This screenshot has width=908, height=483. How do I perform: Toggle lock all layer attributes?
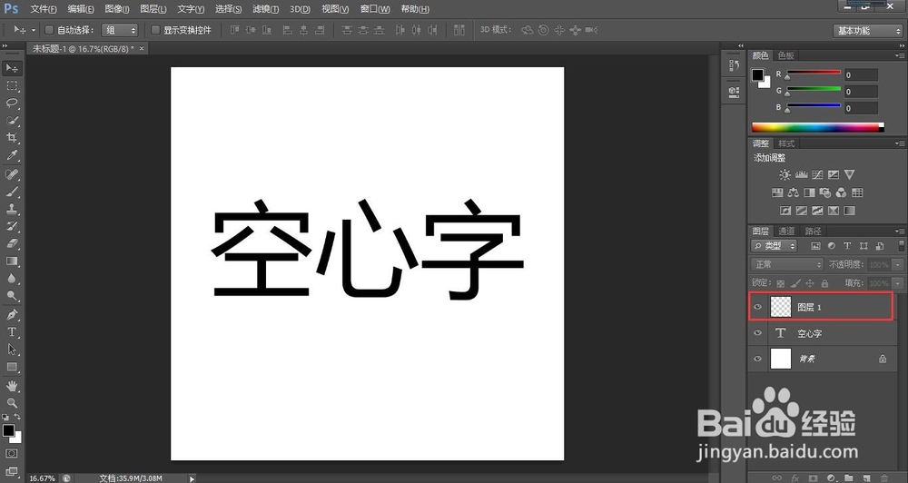pyautogui.click(x=824, y=283)
